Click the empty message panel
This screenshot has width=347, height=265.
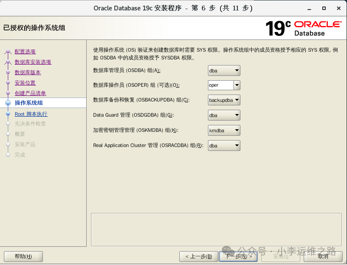click(x=216, y=229)
